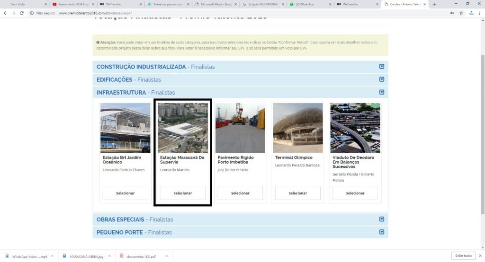The image size is (485, 262).
Task: Expand Obras Especiais with its arrow icon
Action: tap(382, 219)
